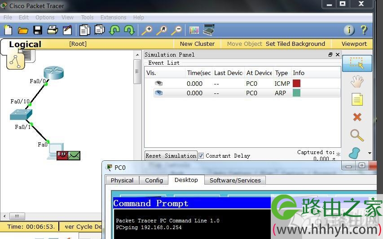Open Network Information via the i icon
383x239 pixels.
[349, 30]
